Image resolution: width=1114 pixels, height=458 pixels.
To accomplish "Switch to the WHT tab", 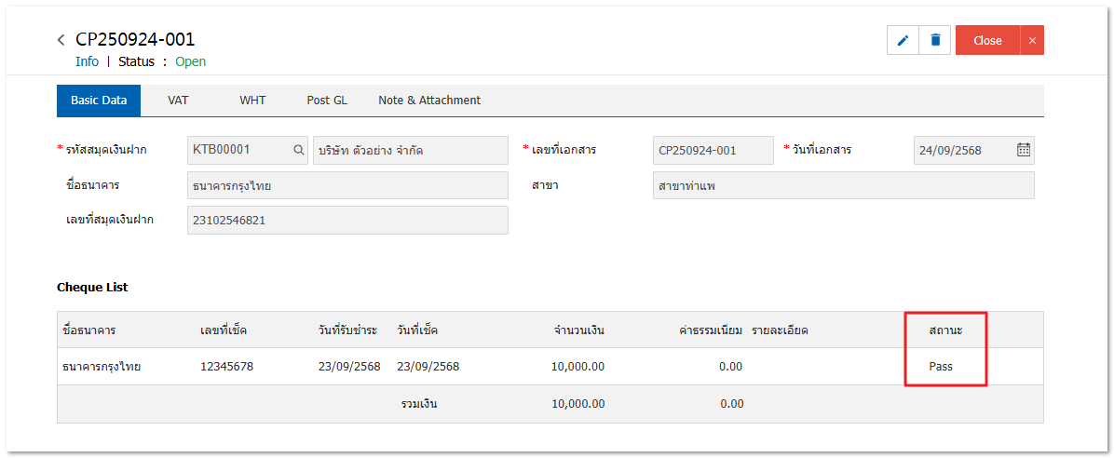I will point(252,101).
